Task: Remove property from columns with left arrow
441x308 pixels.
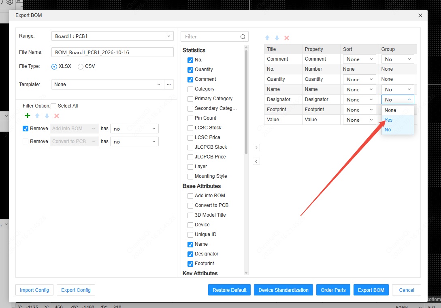Action: pyautogui.click(x=256, y=161)
